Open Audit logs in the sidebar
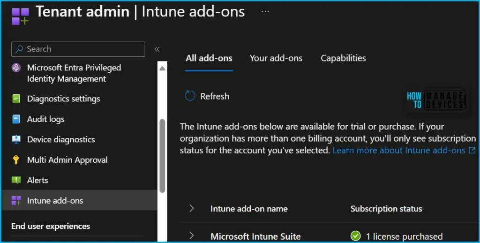480x243 pixels. tap(45, 119)
